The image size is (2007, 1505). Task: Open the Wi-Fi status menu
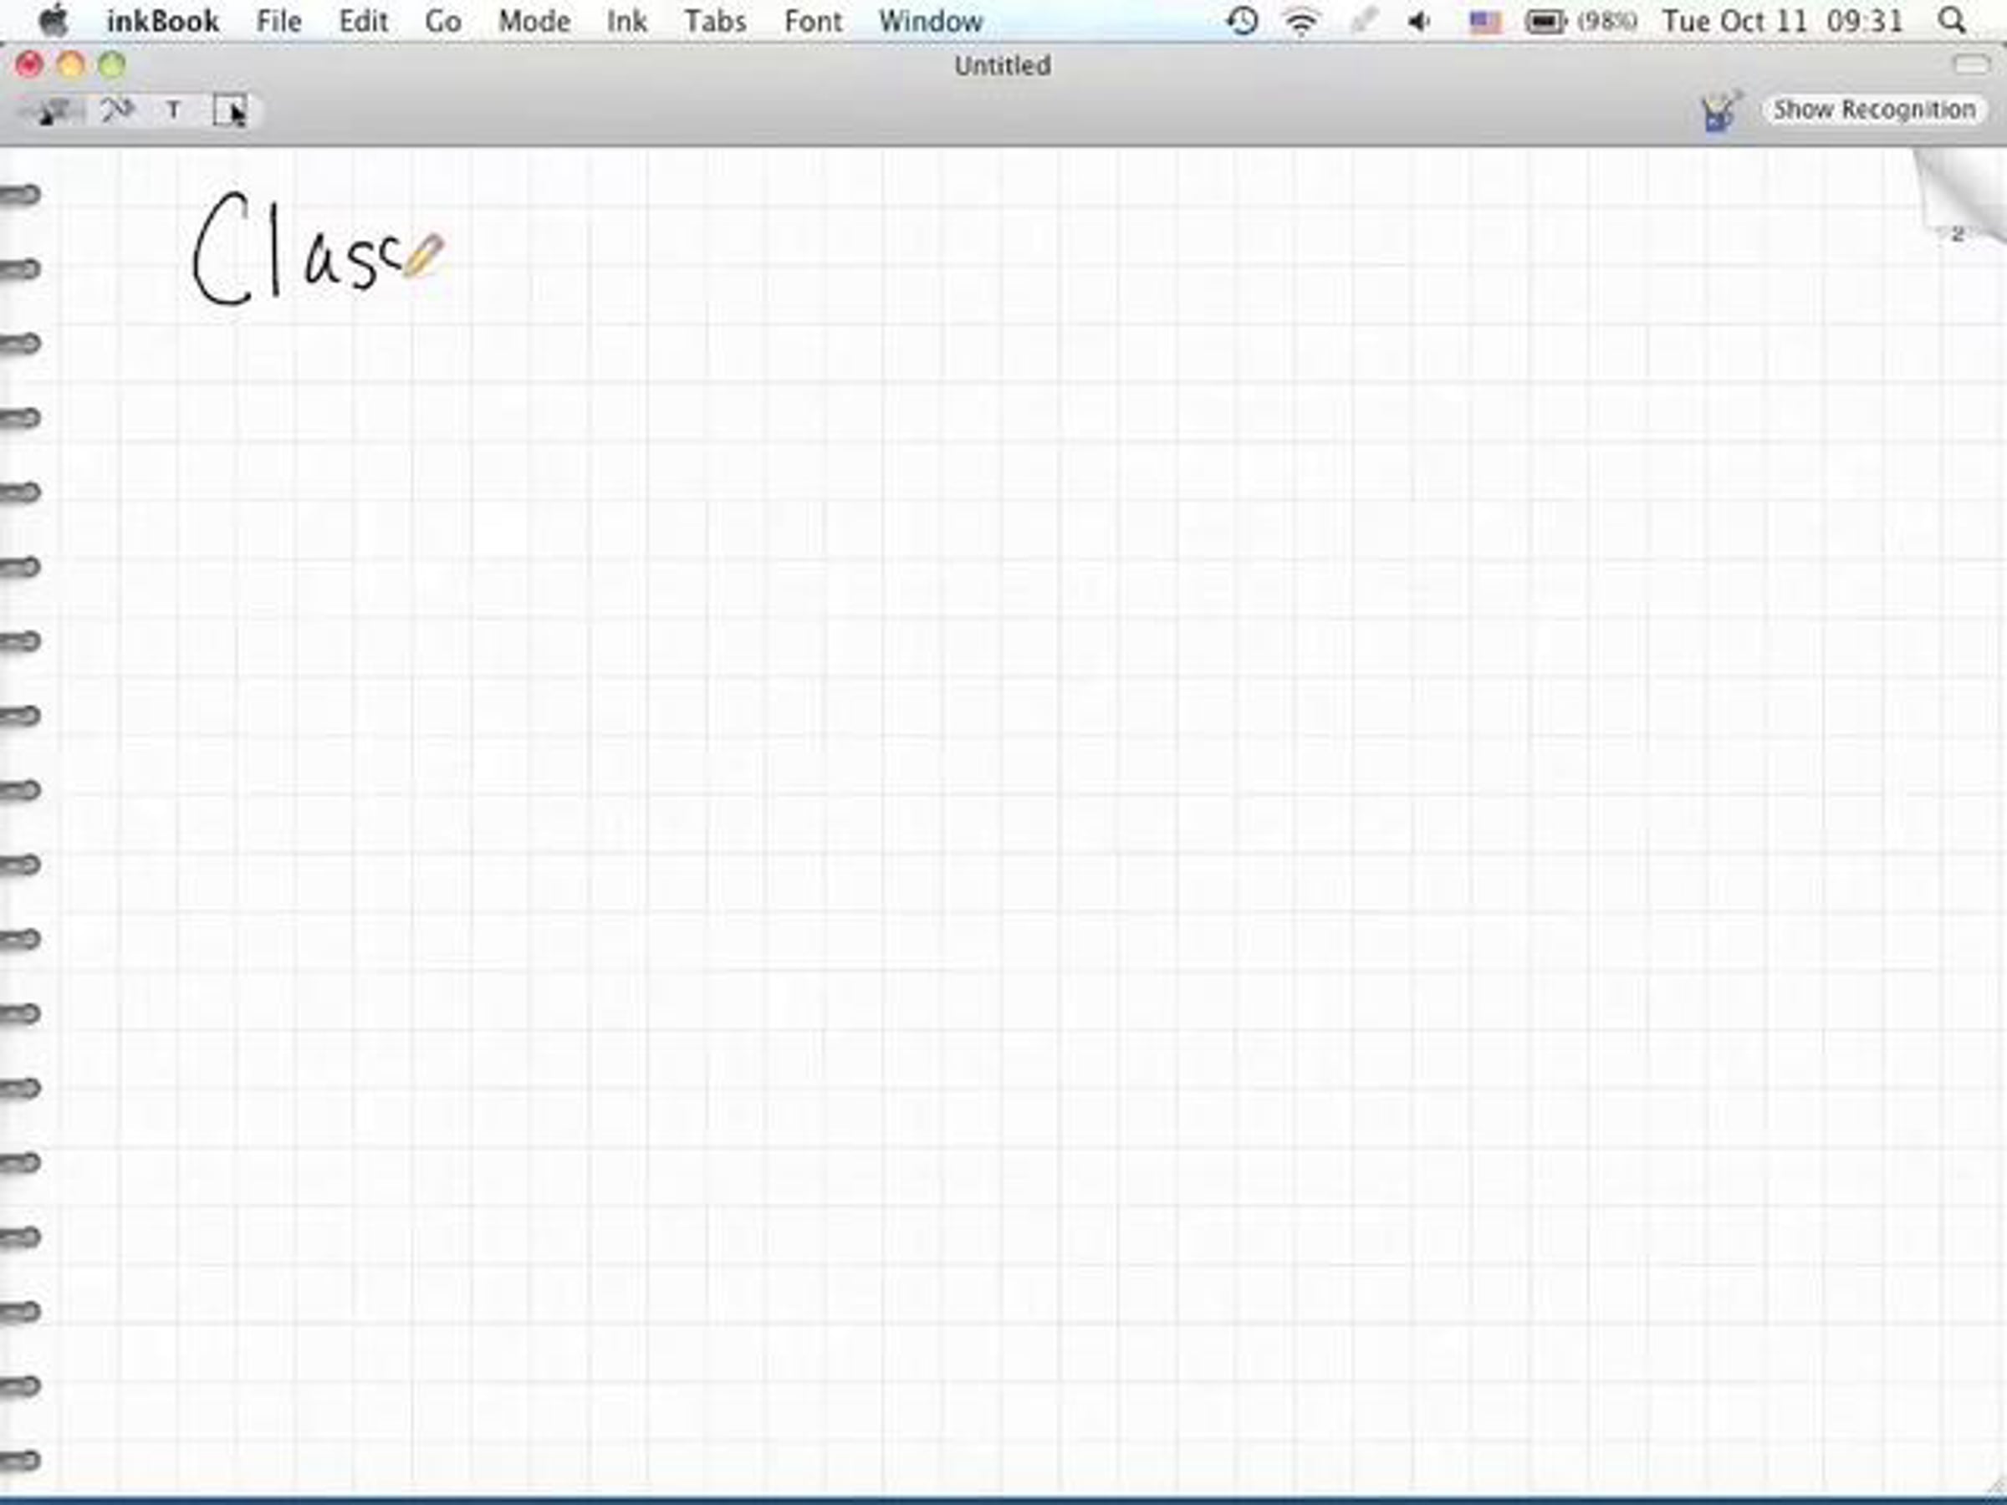click(x=1301, y=21)
